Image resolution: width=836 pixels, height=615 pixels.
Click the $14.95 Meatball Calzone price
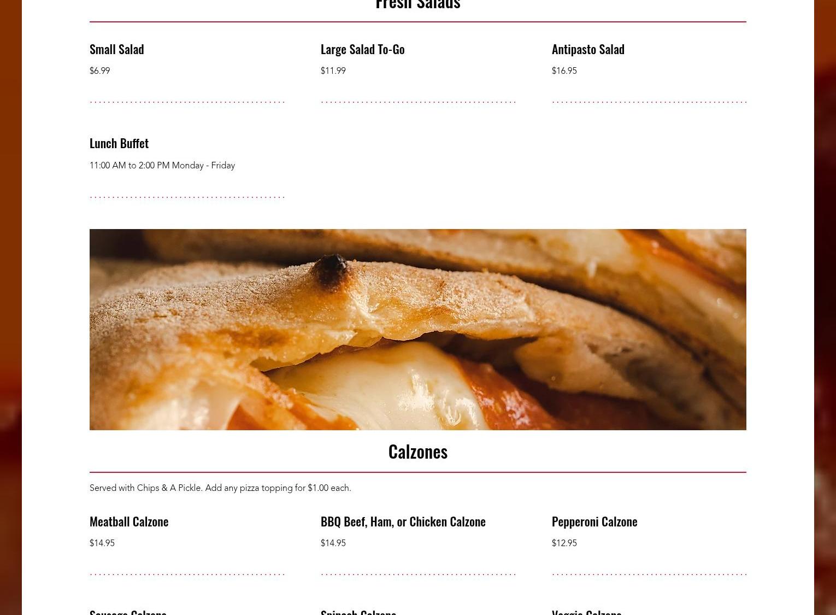click(x=102, y=543)
